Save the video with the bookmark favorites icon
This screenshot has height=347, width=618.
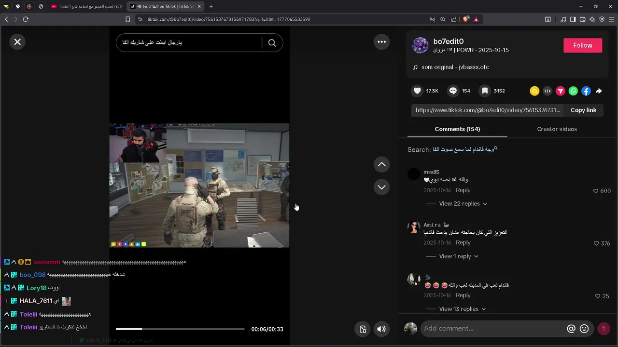click(x=484, y=91)
